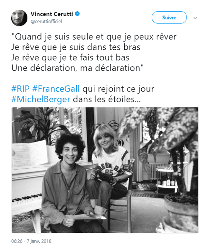
Task: Click the piano keys in the photo
Action: (x=27, y=198)
